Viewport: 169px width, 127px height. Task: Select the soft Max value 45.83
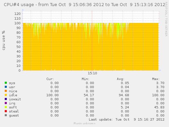[x=159, y=107]
